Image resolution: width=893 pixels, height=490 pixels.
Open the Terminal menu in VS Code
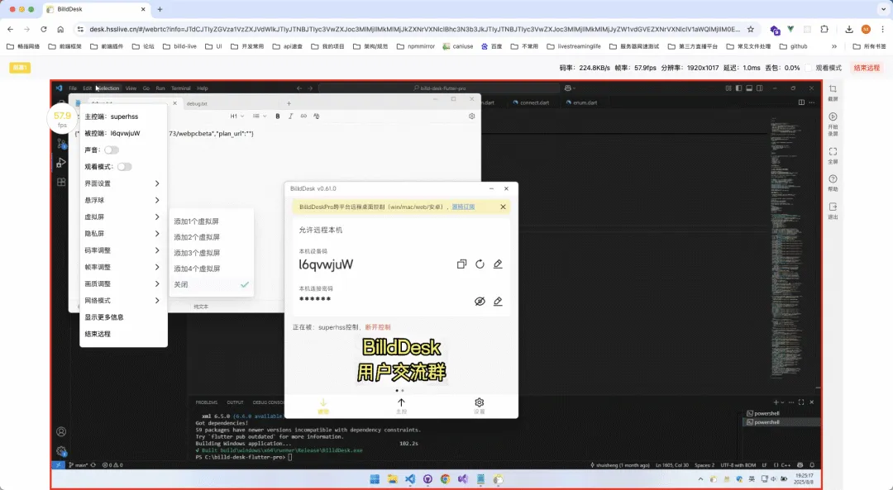[x=180, y=88]
